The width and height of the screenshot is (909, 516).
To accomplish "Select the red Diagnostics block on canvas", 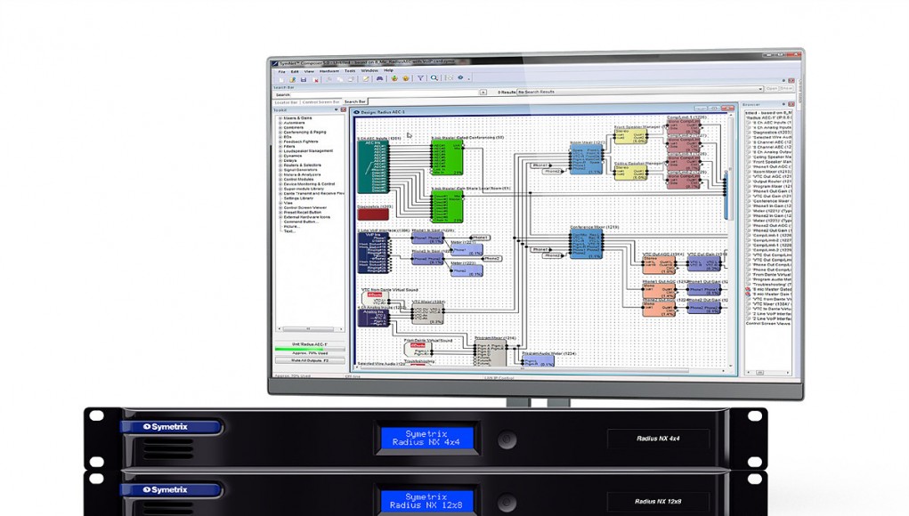I will tap(373, 214).
